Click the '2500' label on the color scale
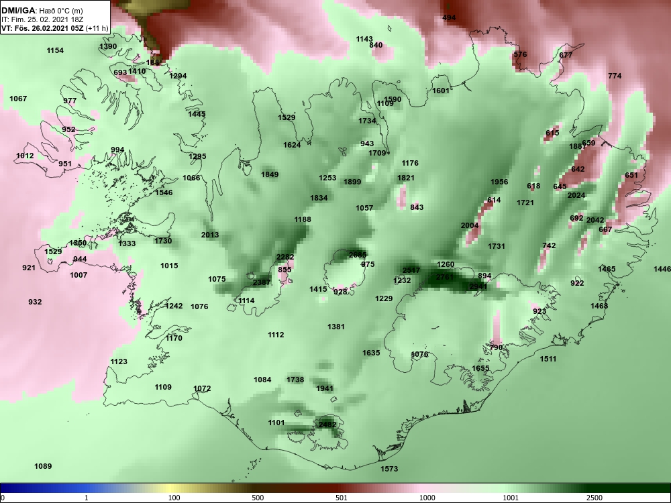The width and height of the screenshot is (671, 503). tap(595, 498)
